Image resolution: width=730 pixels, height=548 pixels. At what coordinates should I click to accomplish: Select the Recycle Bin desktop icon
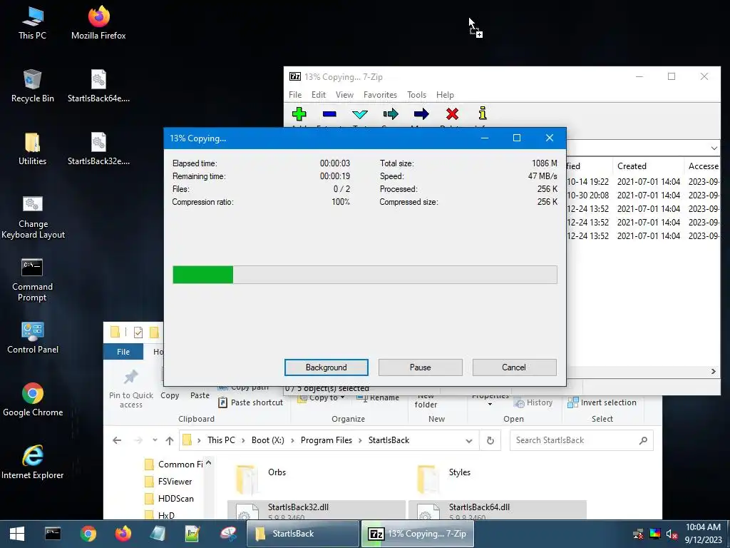click(32, 86)
